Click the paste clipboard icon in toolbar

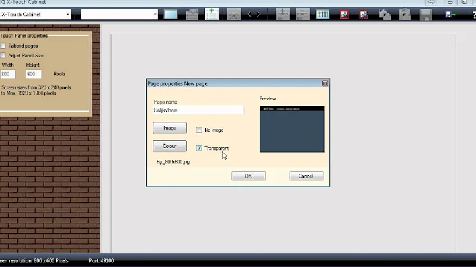(405, 15)
